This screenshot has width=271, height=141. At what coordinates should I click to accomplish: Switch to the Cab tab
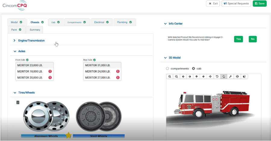point(56,22)
